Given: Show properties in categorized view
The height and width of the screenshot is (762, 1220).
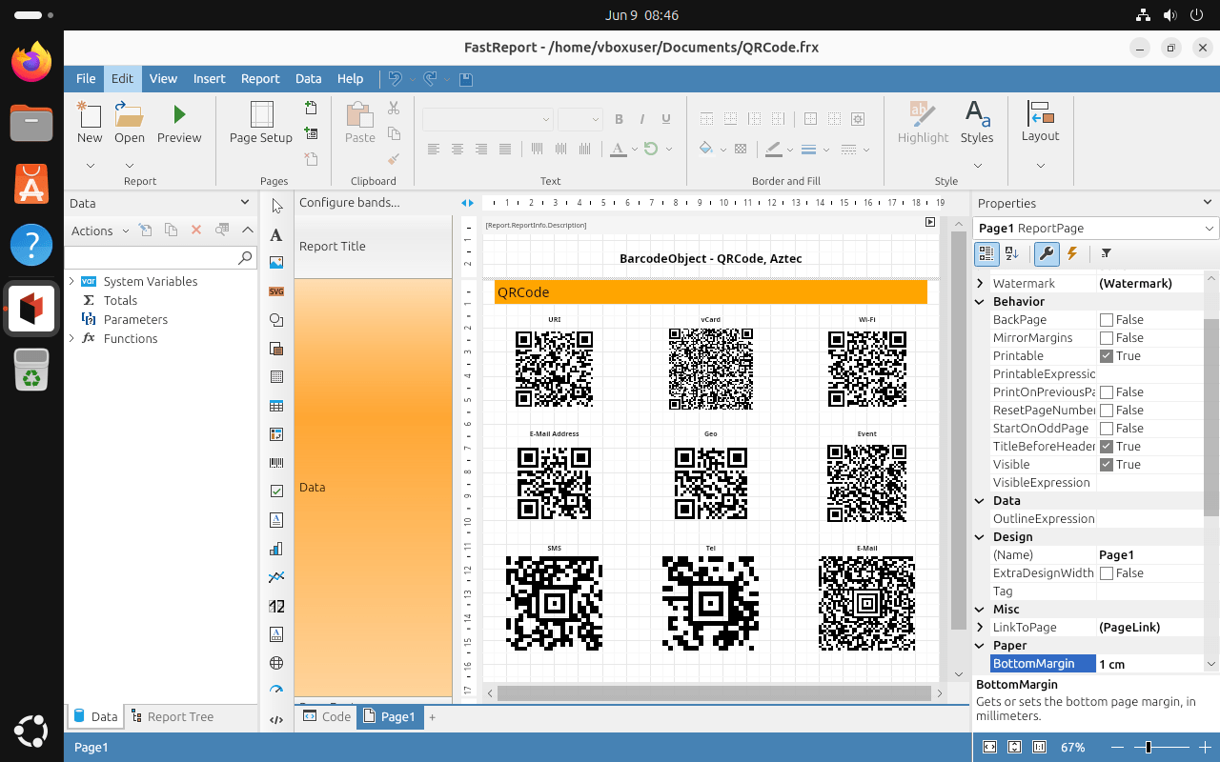Looking at the screenshot, I should (986, 253).
